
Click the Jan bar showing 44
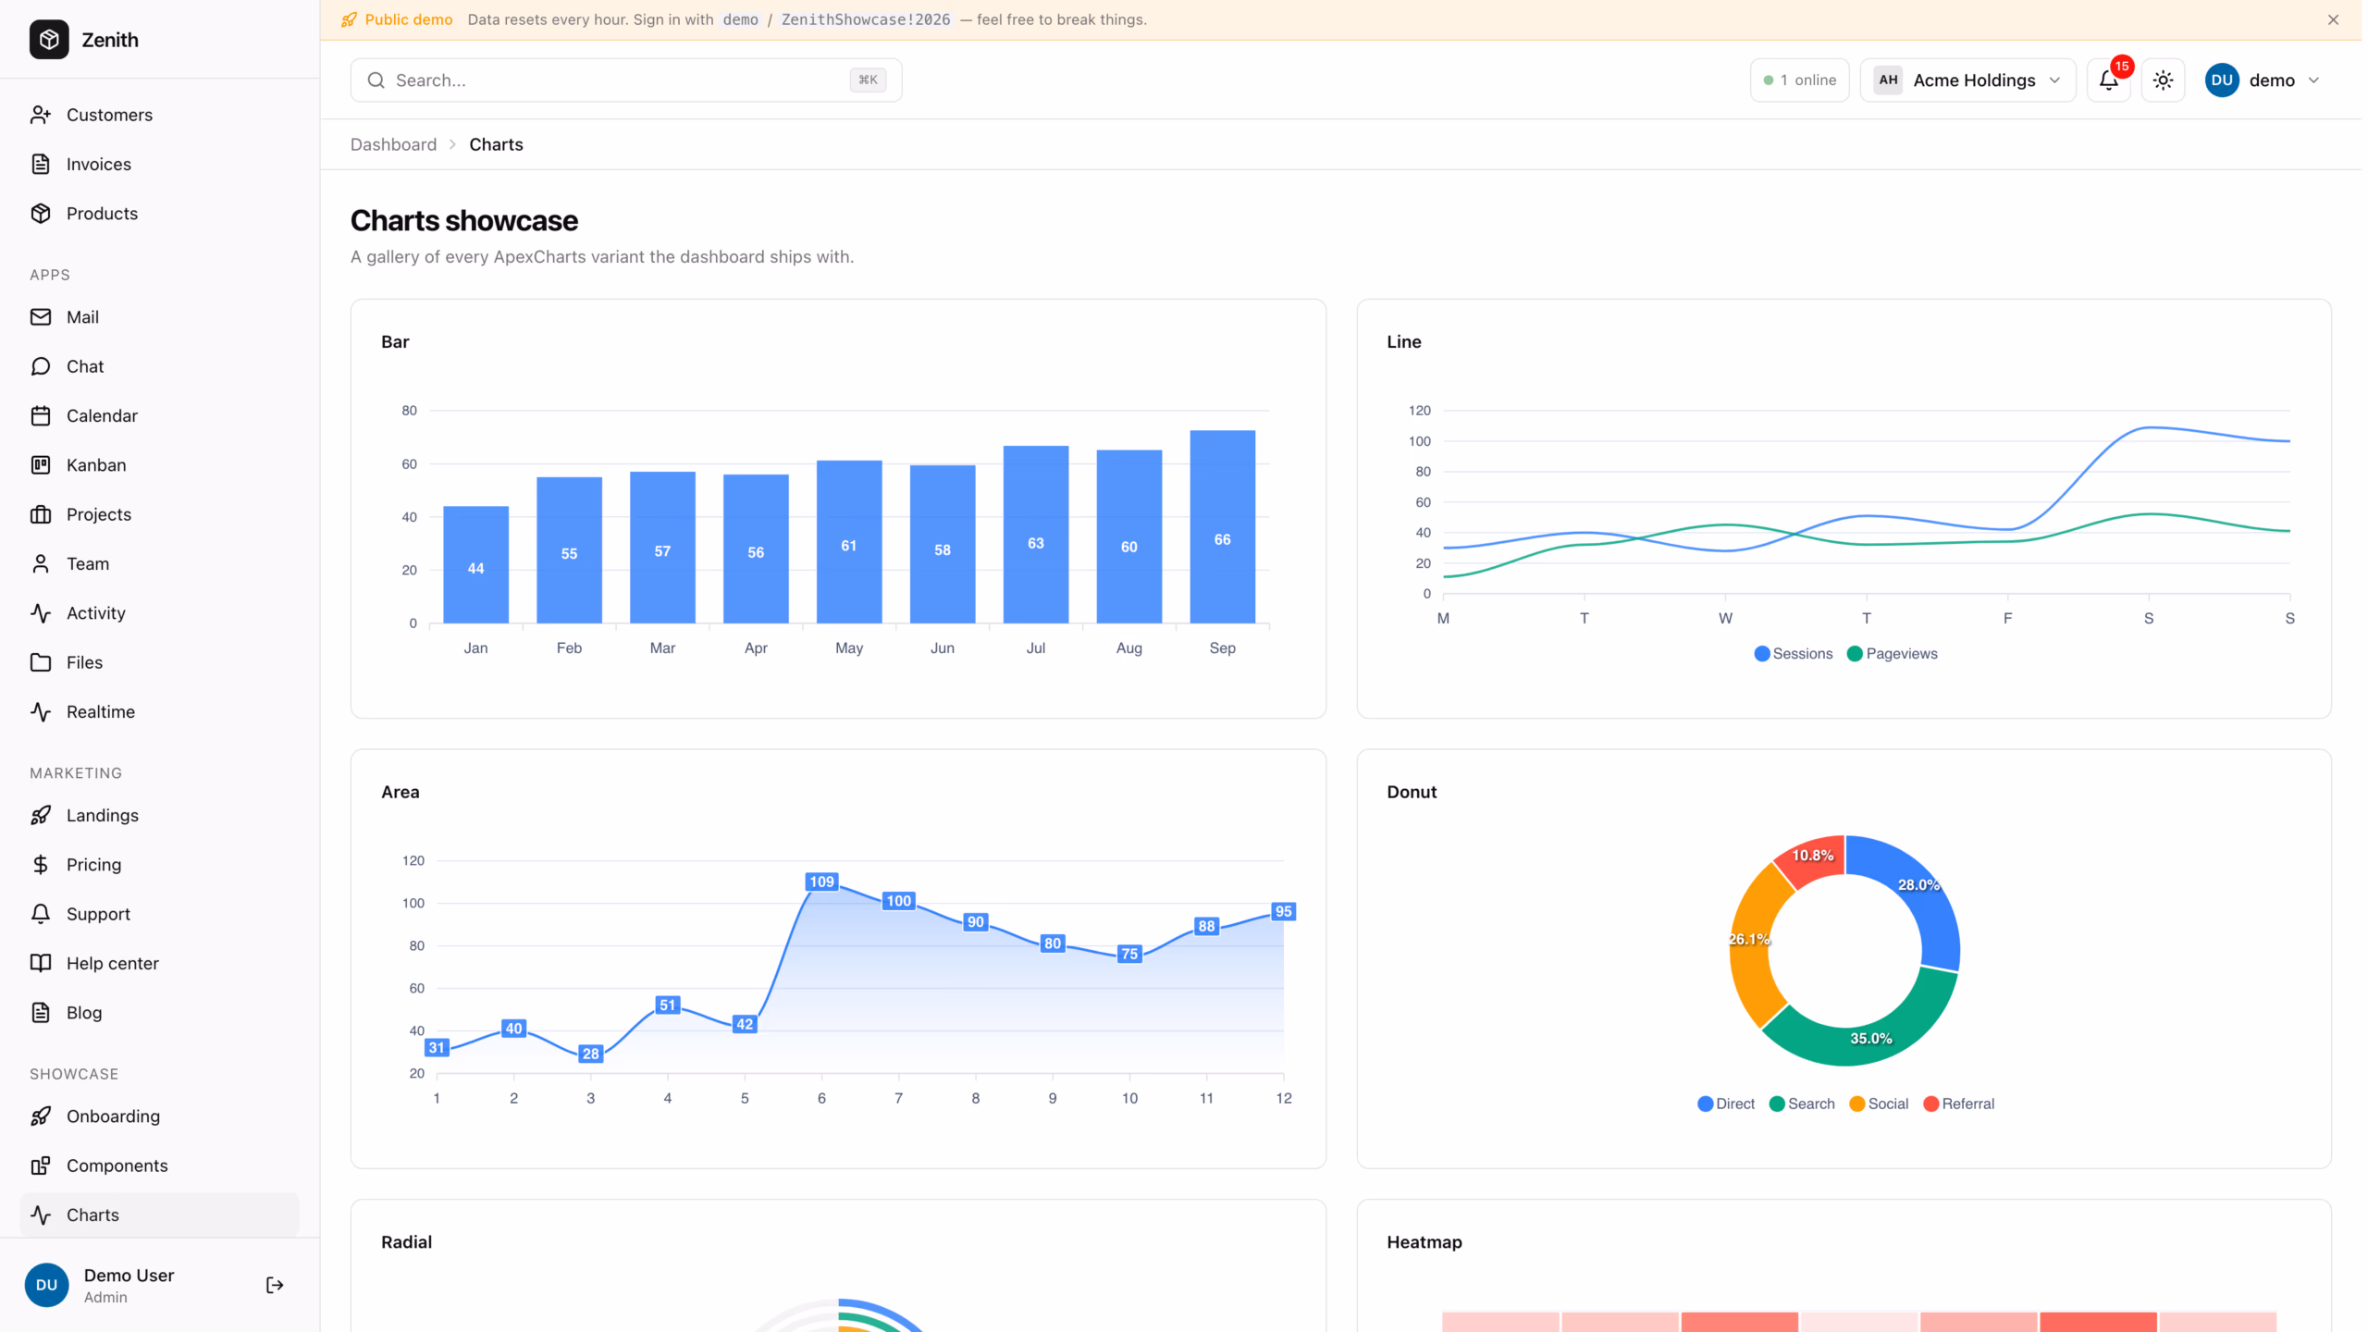(x=475, y=564)
